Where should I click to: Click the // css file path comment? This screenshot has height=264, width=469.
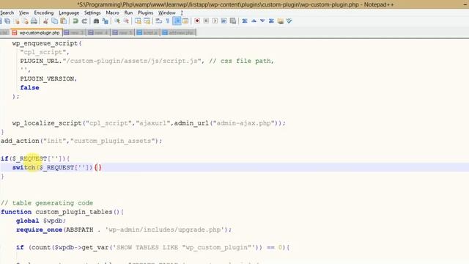click(241, 61)
